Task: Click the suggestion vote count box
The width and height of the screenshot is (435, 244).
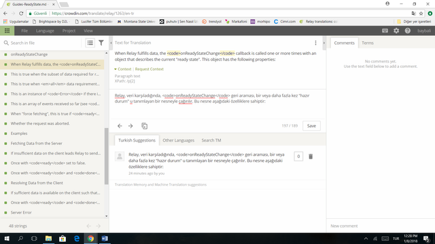Action: (298, 157)
